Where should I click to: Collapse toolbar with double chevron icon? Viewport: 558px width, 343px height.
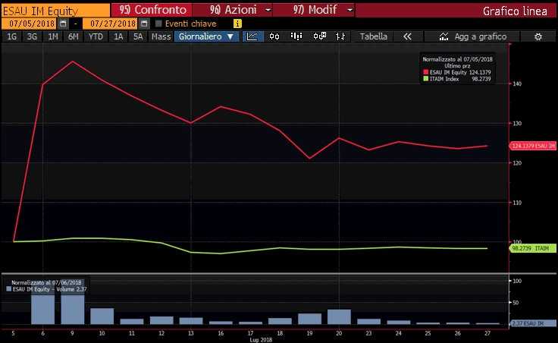[x=407, y=36]
